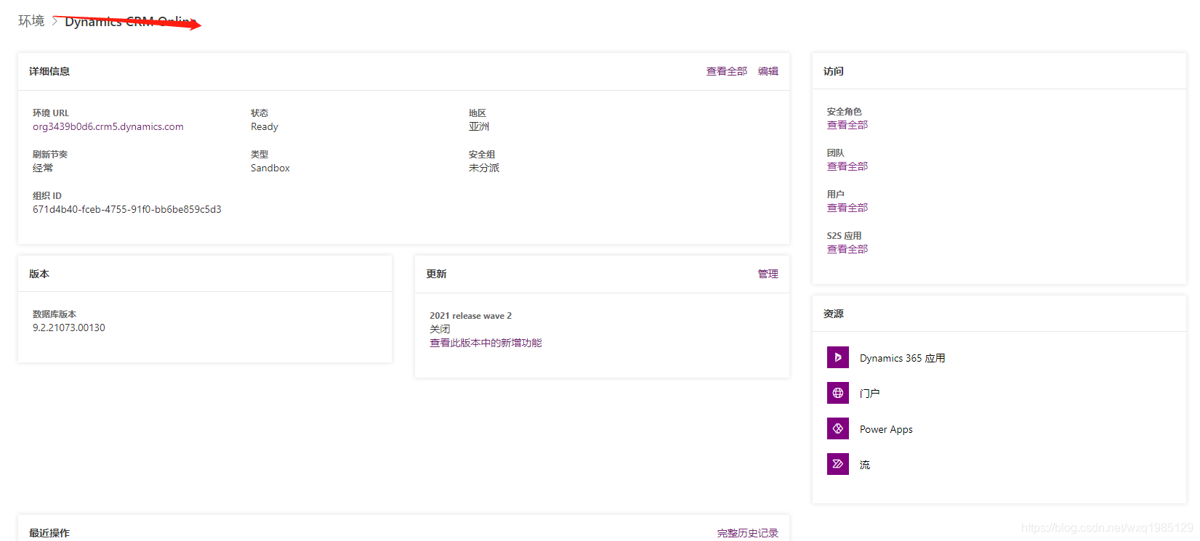Click the Sandbox type value
The height and width of the screenshot is (541, 1200).
click(270, 168)
